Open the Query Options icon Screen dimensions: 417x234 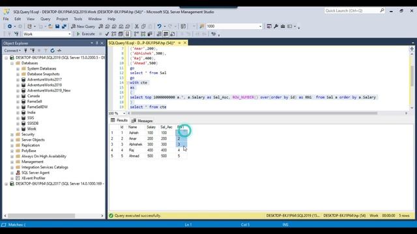pos(121,34)
